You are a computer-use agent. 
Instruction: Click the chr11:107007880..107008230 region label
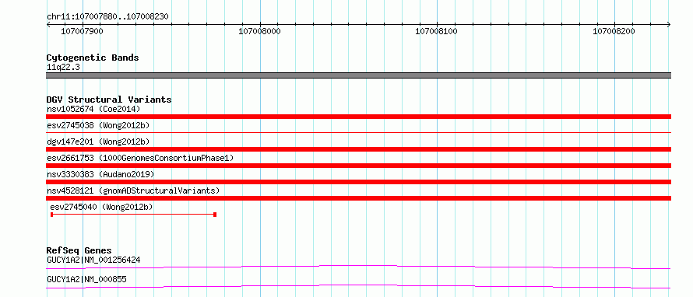pyautogui.click(x=107, y=16)
